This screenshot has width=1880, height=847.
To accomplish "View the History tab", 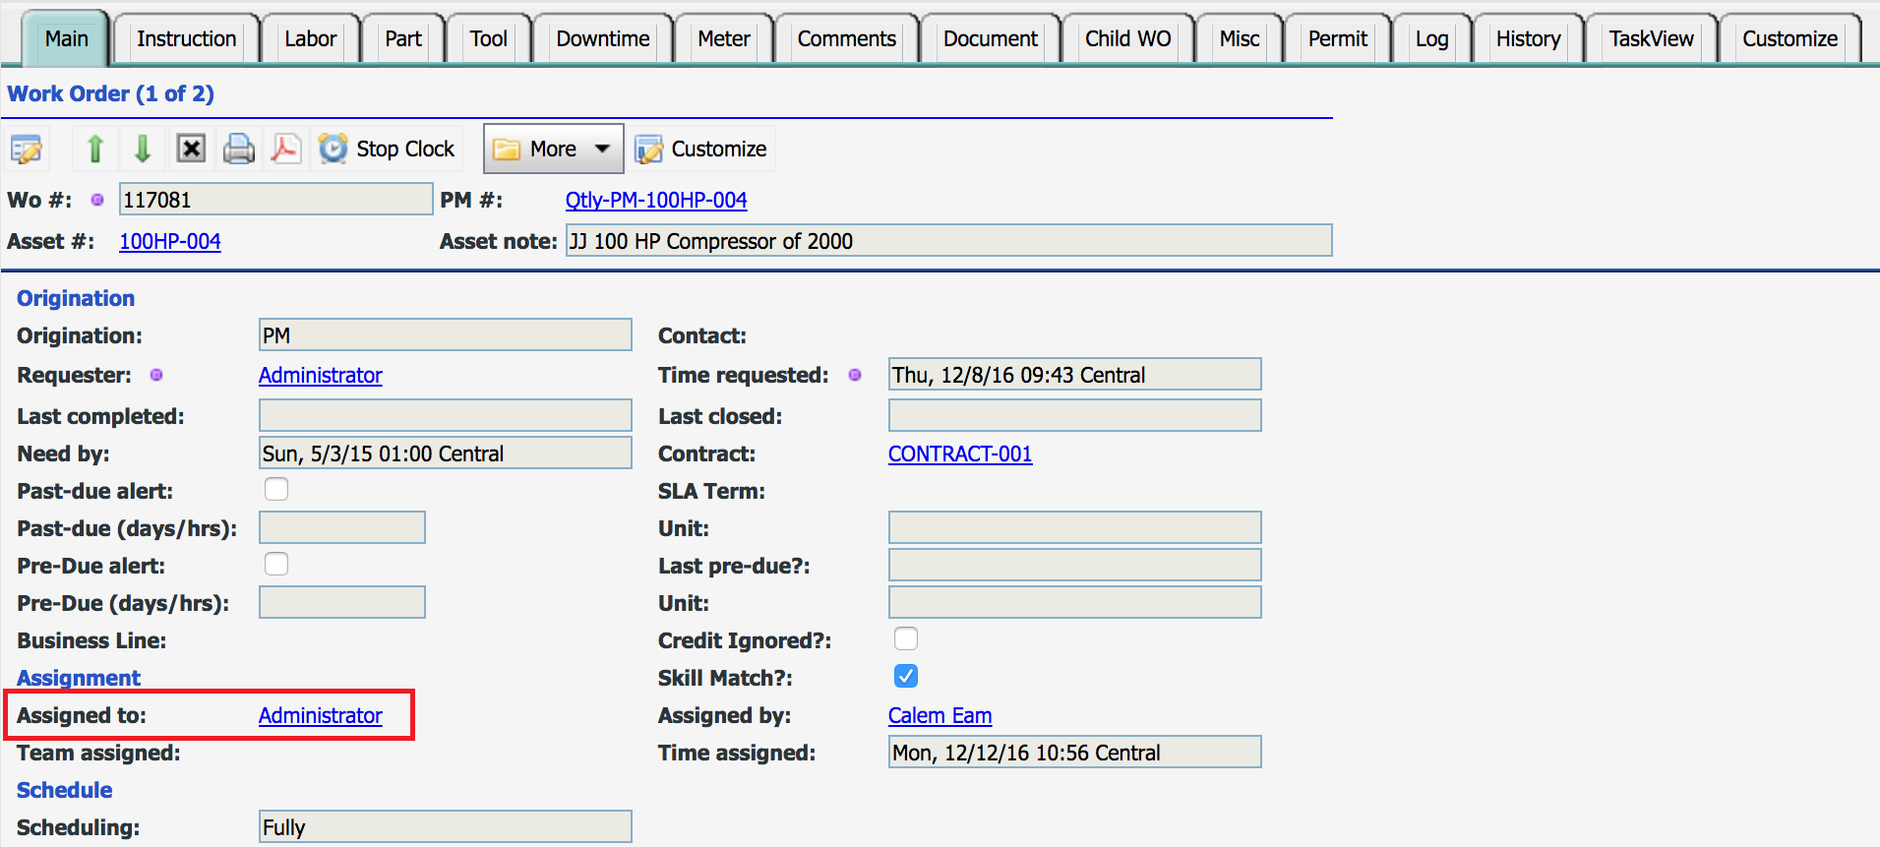I will click(1529, 39).
